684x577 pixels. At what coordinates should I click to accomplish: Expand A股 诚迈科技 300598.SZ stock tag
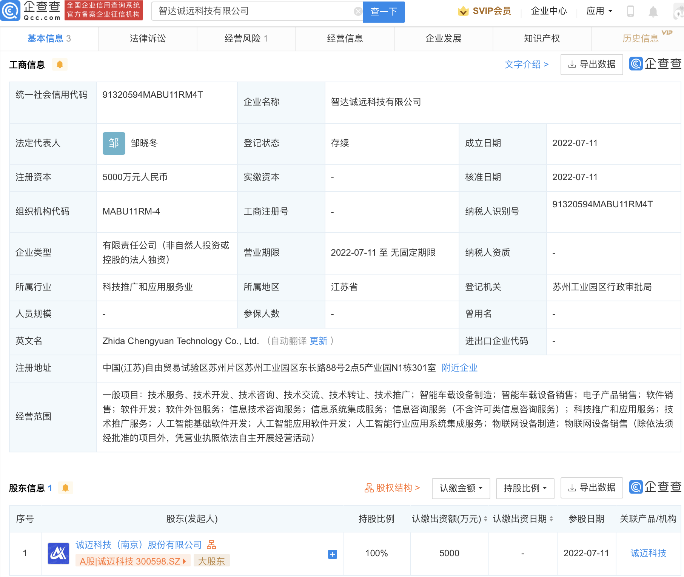[x=133, y=561]
